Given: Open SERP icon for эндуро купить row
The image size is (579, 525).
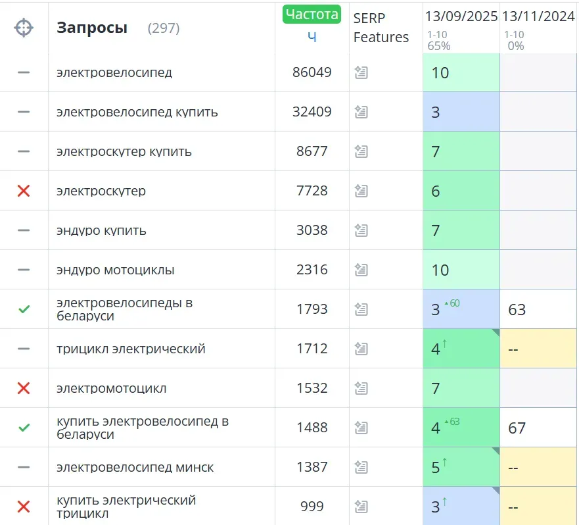Looking at the screenshot, I should coord(361,231).
